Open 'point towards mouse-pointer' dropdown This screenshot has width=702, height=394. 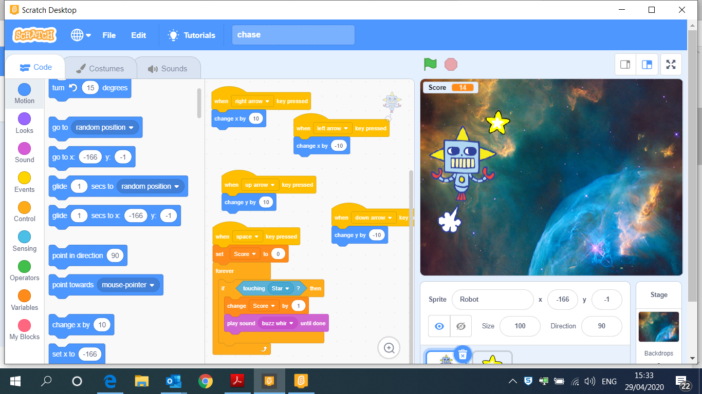[128, 285]
